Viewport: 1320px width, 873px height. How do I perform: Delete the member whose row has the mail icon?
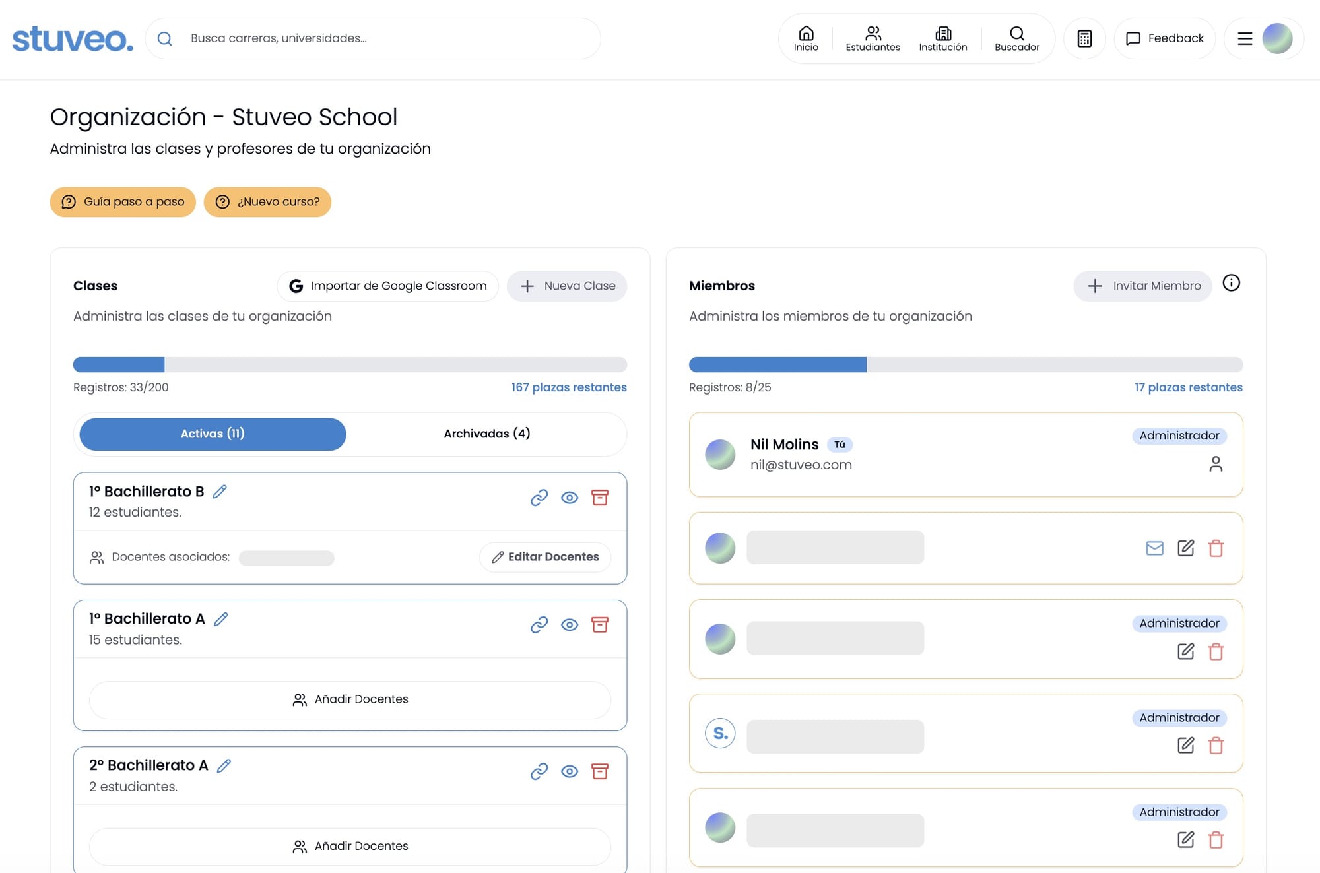pos(1216,548)
